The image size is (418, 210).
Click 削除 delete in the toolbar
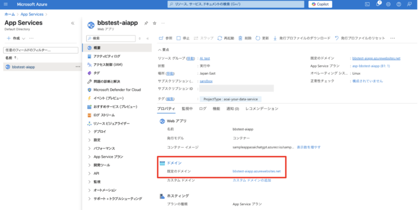coord(245,38)
